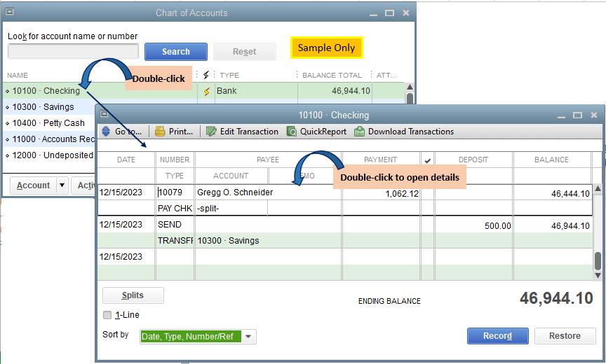Click the cleared checkmark column header

[427, 160]
